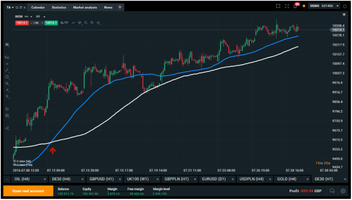Open the f(x) indicators tool

pos(7,57)
